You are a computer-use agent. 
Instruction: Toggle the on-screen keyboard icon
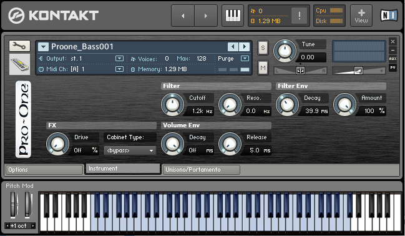(233, 16)
